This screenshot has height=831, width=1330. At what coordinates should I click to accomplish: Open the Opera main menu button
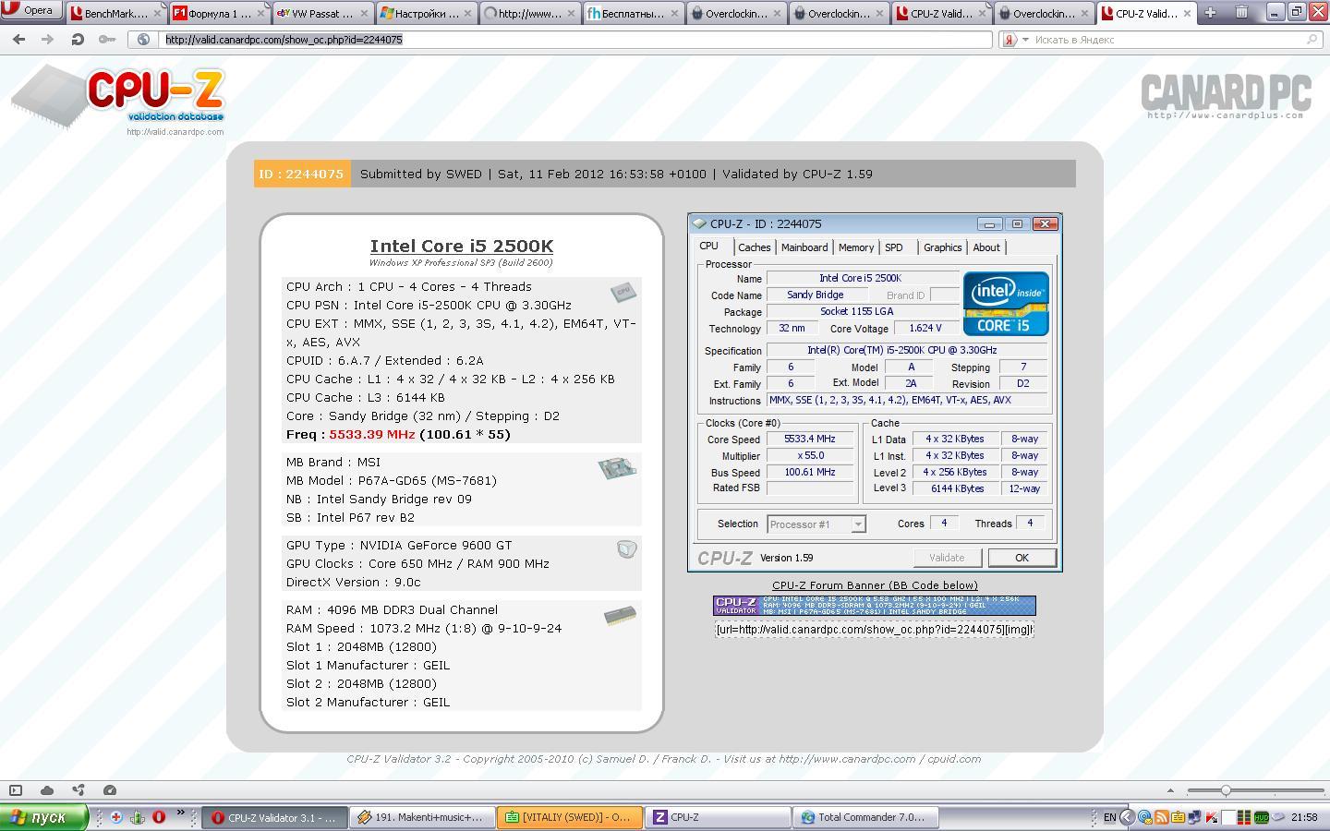point(31,11)
